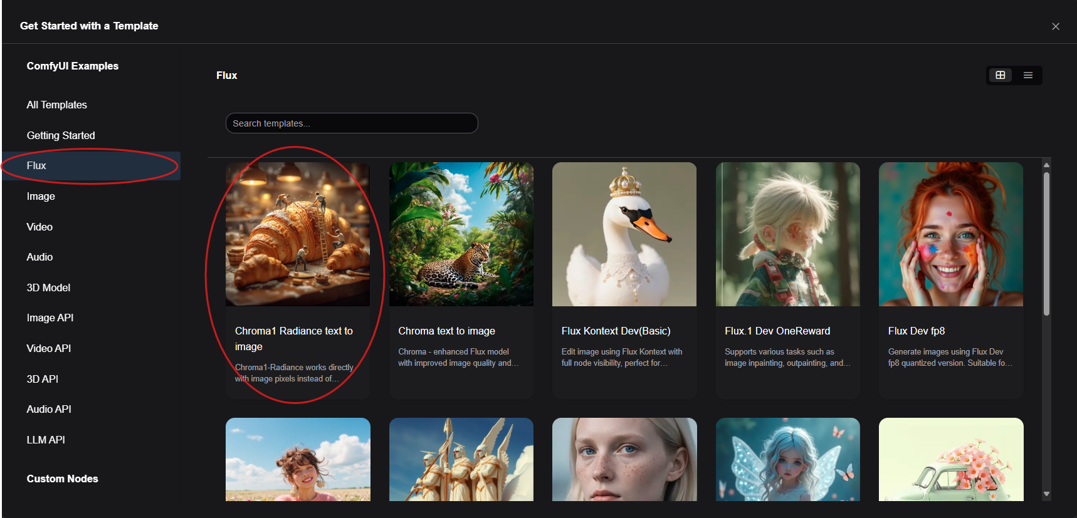The height and width of the screenshot is (518, 1077).
Task: Open freckled woman portrait thumbnail
Action: [x=624, y=459]
